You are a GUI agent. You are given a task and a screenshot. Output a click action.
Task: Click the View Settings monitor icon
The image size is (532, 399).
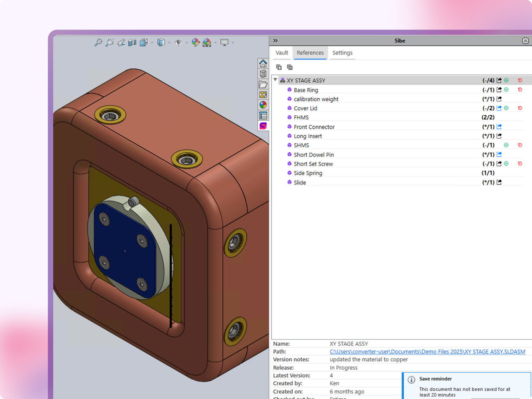(x=224, y=43)
